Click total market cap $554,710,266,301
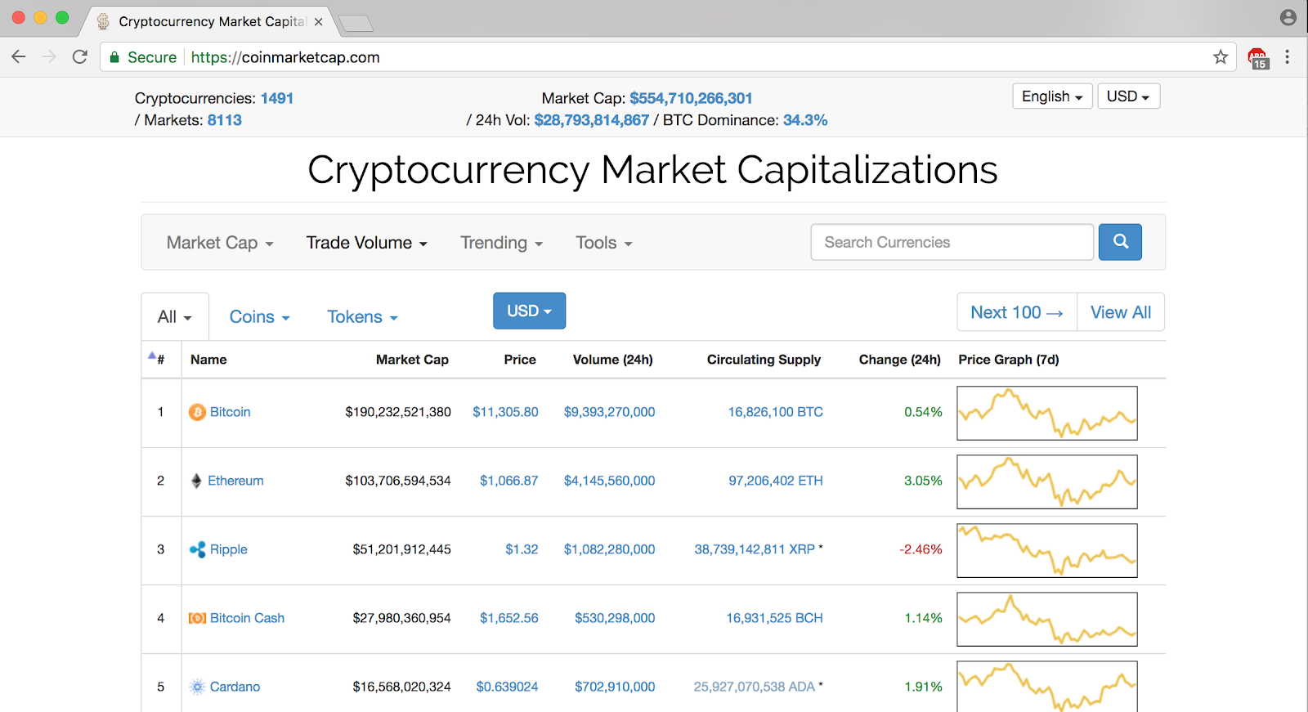This screenshot has width=1308, height=712. [x=691, y=98]
